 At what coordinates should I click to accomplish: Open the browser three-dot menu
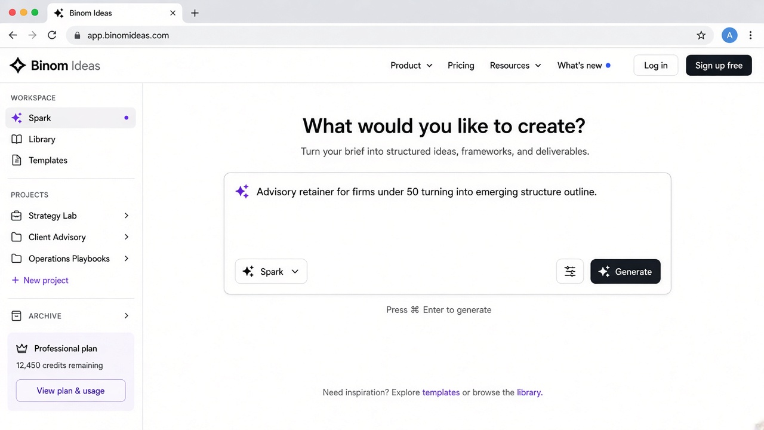[x=751, y=35]
